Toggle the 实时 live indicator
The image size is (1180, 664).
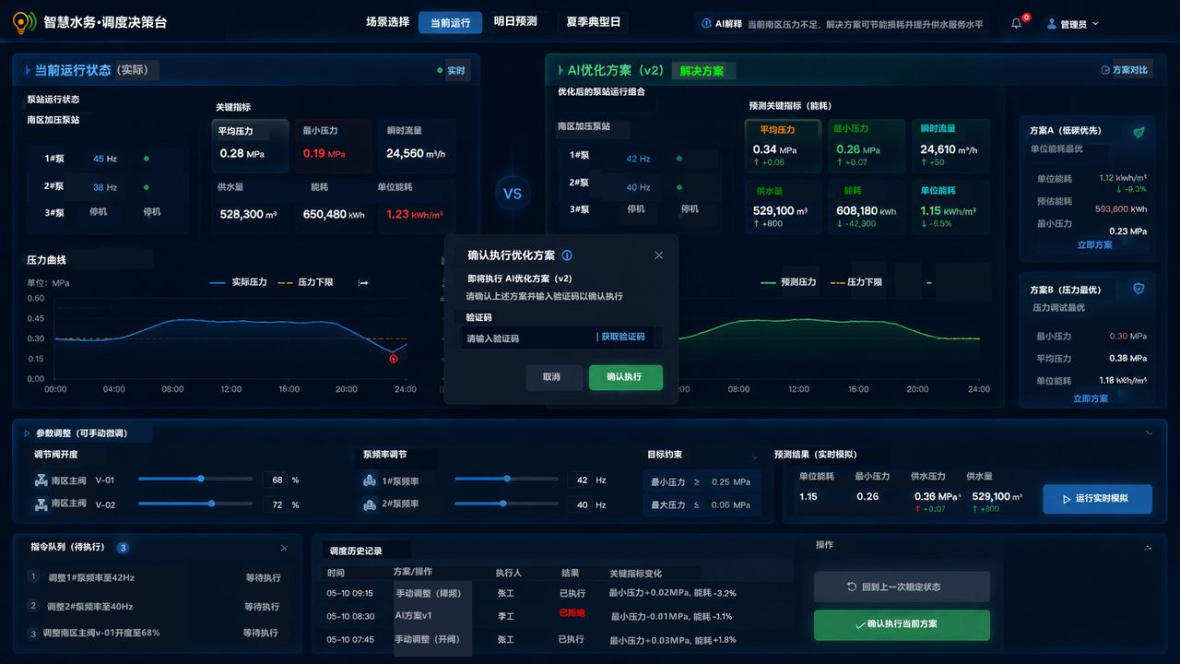click(452, 71)
